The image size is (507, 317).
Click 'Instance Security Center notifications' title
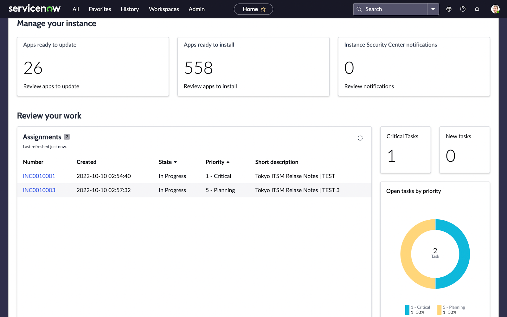391,45
